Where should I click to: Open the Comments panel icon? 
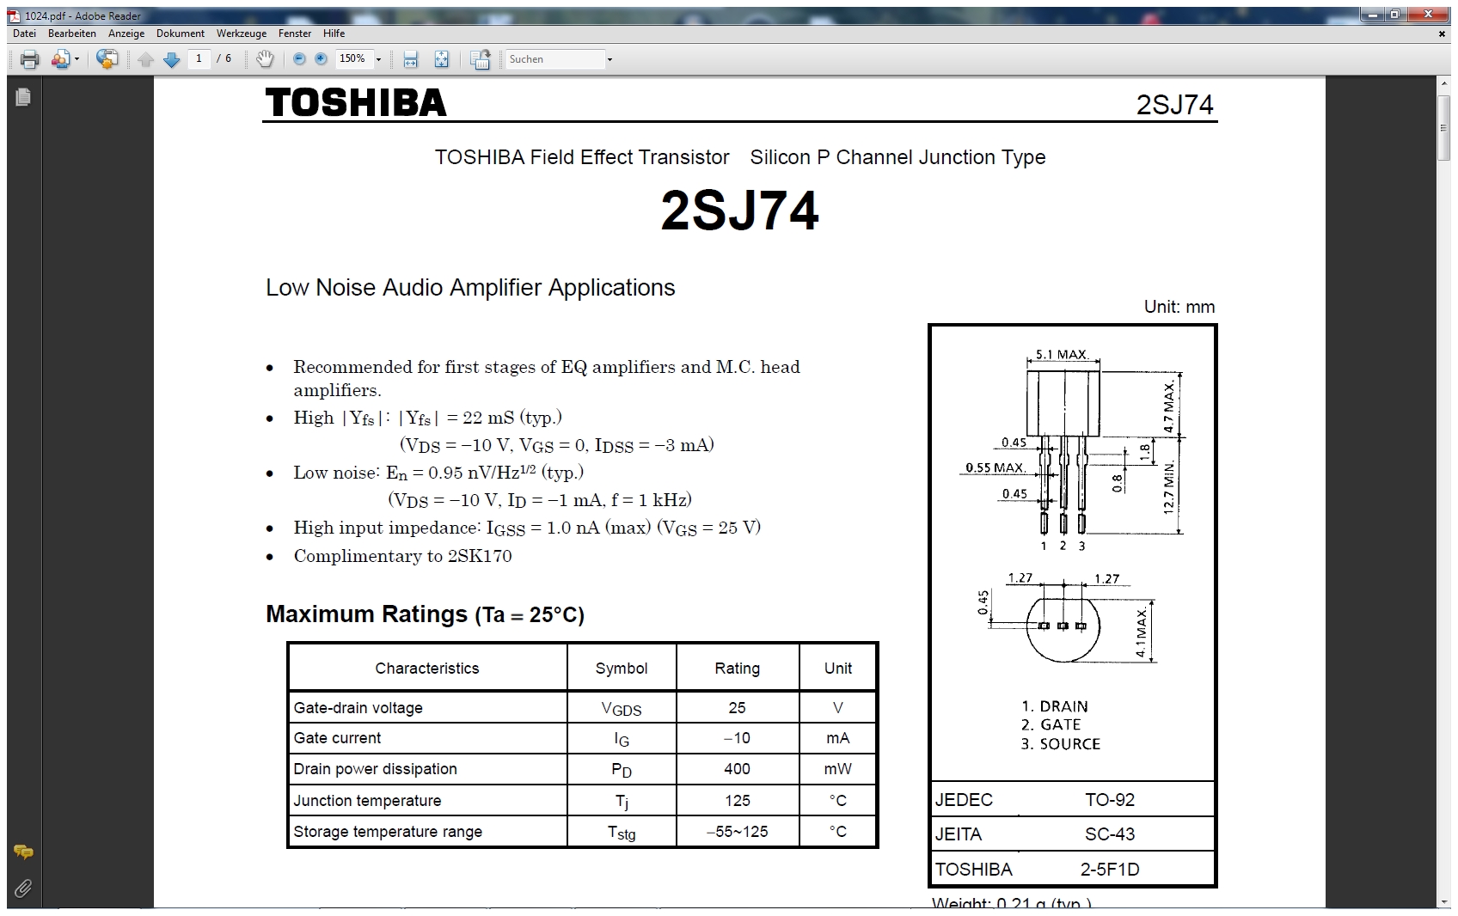click(x=23, y=852)
